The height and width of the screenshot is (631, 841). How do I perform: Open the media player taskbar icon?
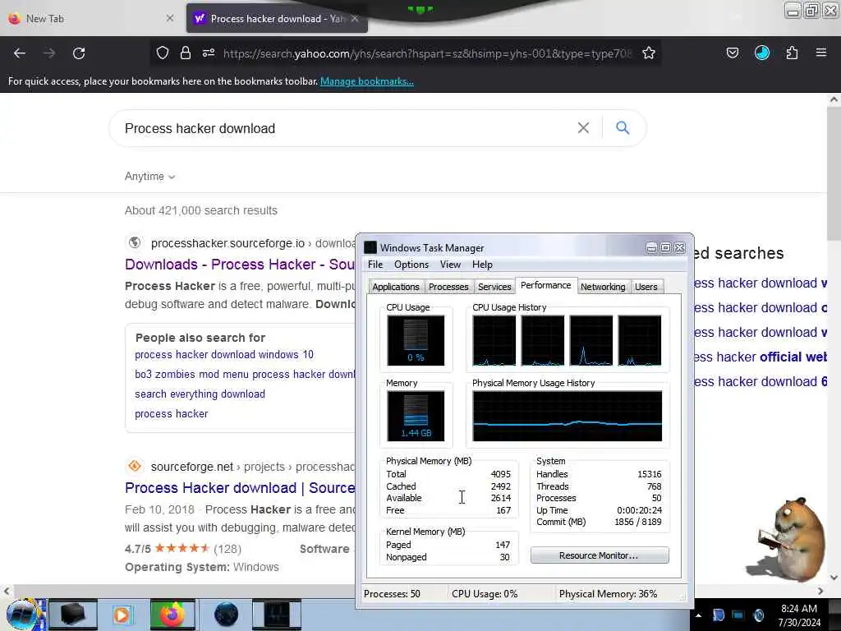pyautogui.click(x=122, y=615)
